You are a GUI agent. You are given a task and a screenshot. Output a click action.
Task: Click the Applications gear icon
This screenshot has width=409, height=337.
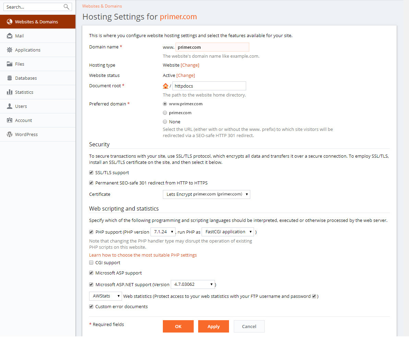[10, 50]
